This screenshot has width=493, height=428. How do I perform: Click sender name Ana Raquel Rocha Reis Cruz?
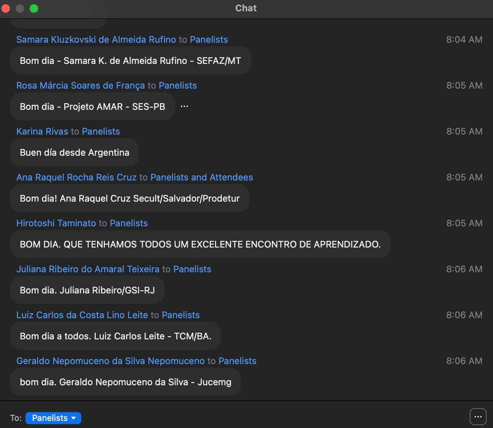[x=77, y=177]
